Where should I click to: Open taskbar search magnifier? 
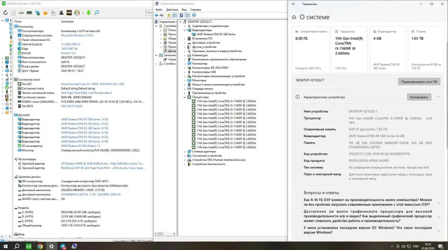pyautogui.click(x=17, y=246)
